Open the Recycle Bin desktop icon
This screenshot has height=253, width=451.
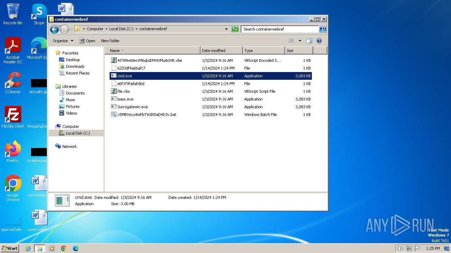click(x=13, y=14)
